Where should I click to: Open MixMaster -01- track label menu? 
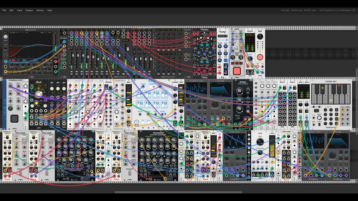72,30
